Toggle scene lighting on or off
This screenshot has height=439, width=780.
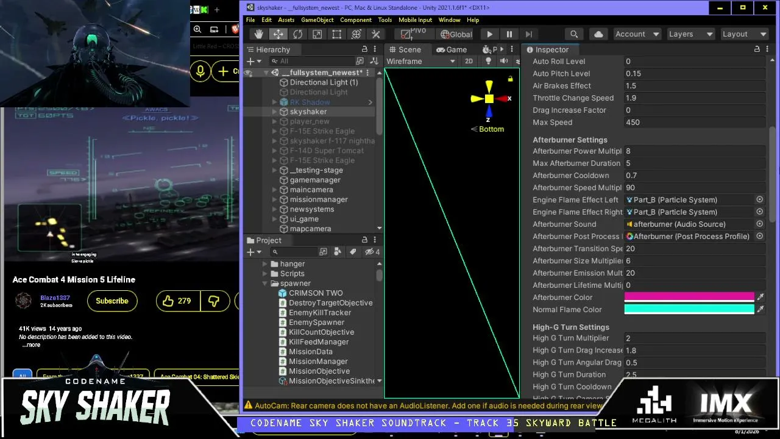[488, 62]
